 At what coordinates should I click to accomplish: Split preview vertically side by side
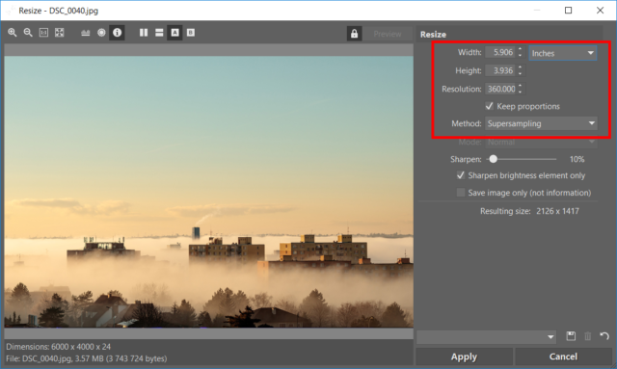click(x=144, y=33)
